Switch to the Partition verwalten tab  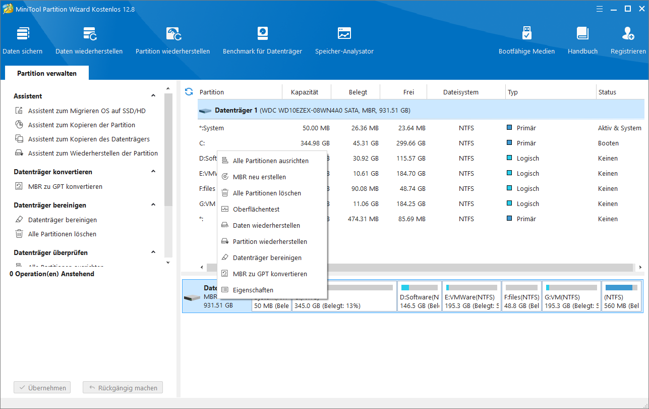coord(47,73)
